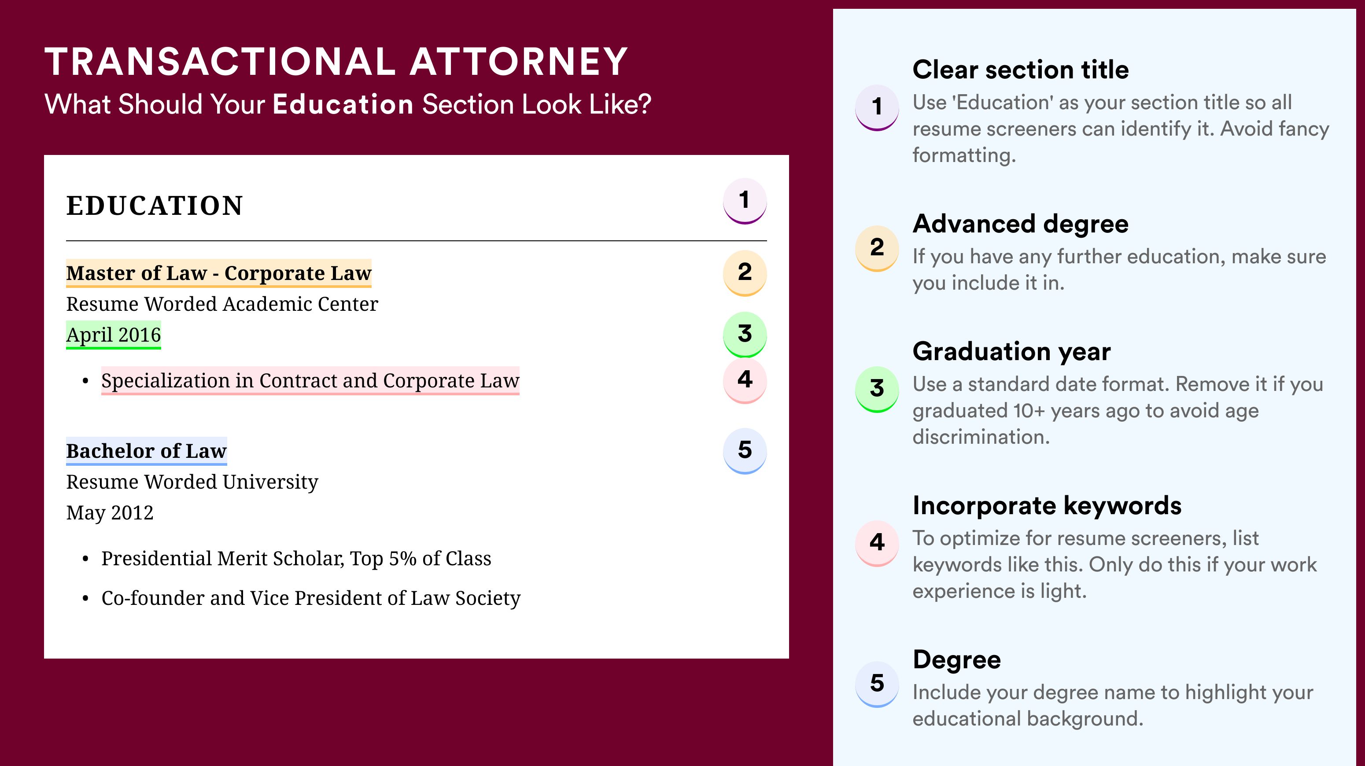Click the Co-founder and Vice President bullet
Screen dimensions: 1365x766
pos(311,598)
